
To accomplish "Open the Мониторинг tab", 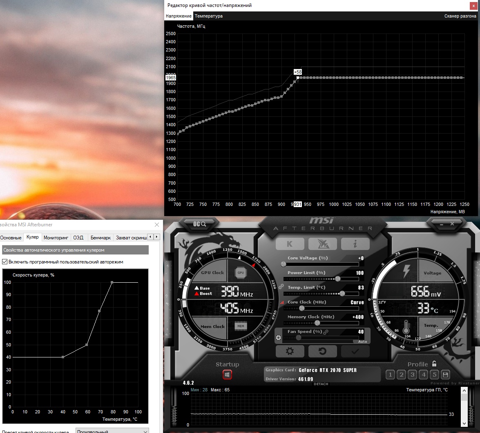I will pos(56,237).
